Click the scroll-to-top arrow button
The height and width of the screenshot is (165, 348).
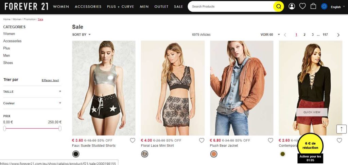coord(341,129)
